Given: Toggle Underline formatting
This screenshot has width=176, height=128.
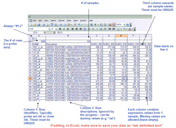Looking at the screenshot, I should point(68,29).
